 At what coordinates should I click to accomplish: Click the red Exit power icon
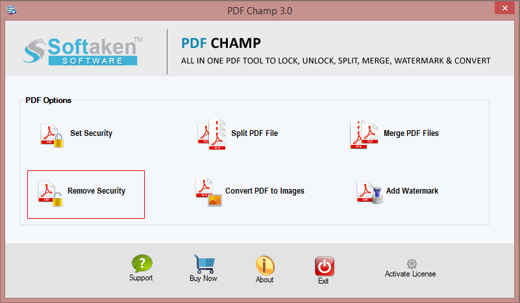(325, 266)
